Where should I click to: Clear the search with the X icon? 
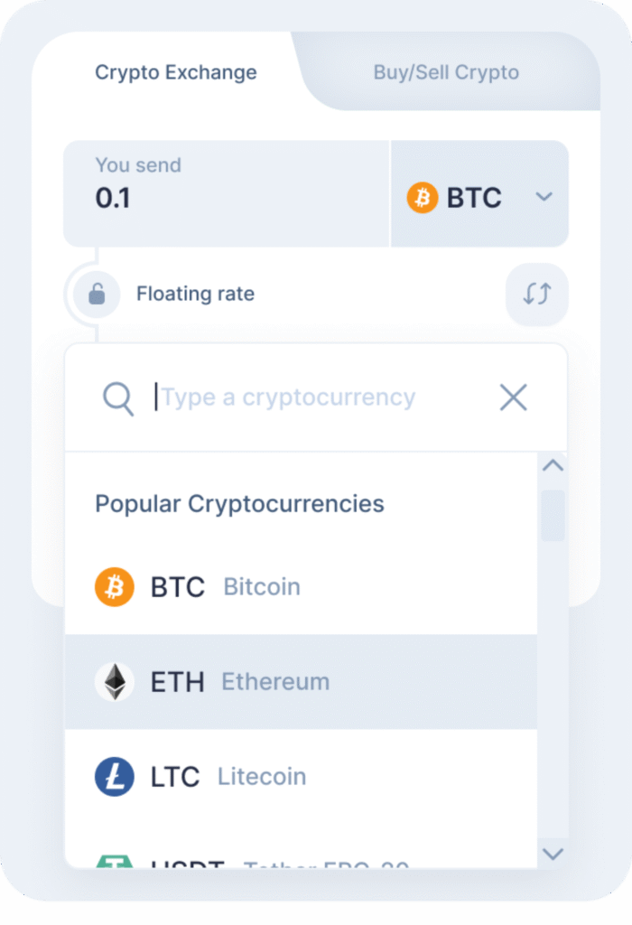coord(513,397)
